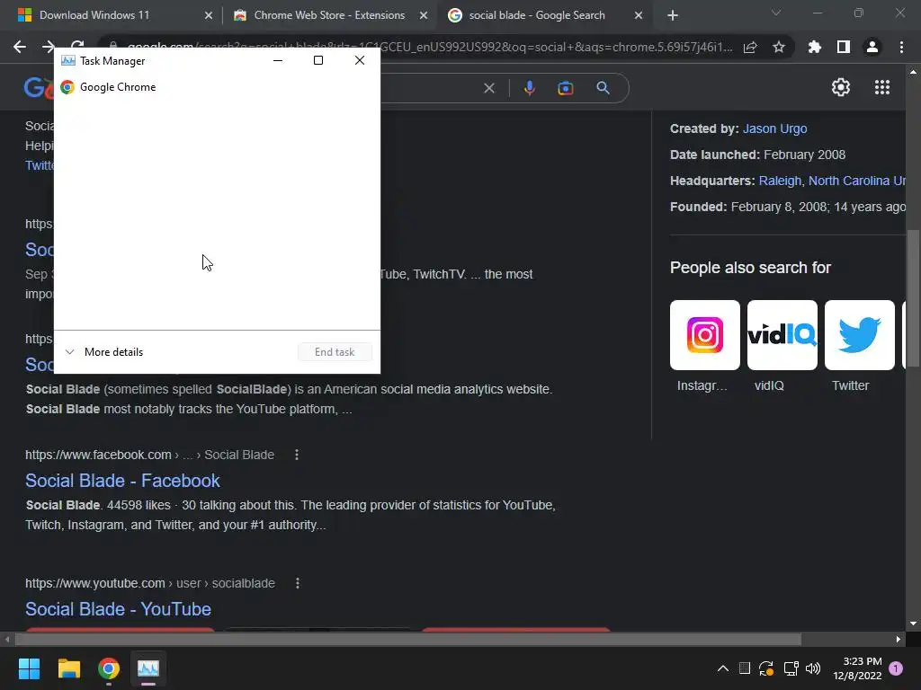The image size is (921, 690).
Task: Close the social blade search tab
Action: tap(639, 16)
